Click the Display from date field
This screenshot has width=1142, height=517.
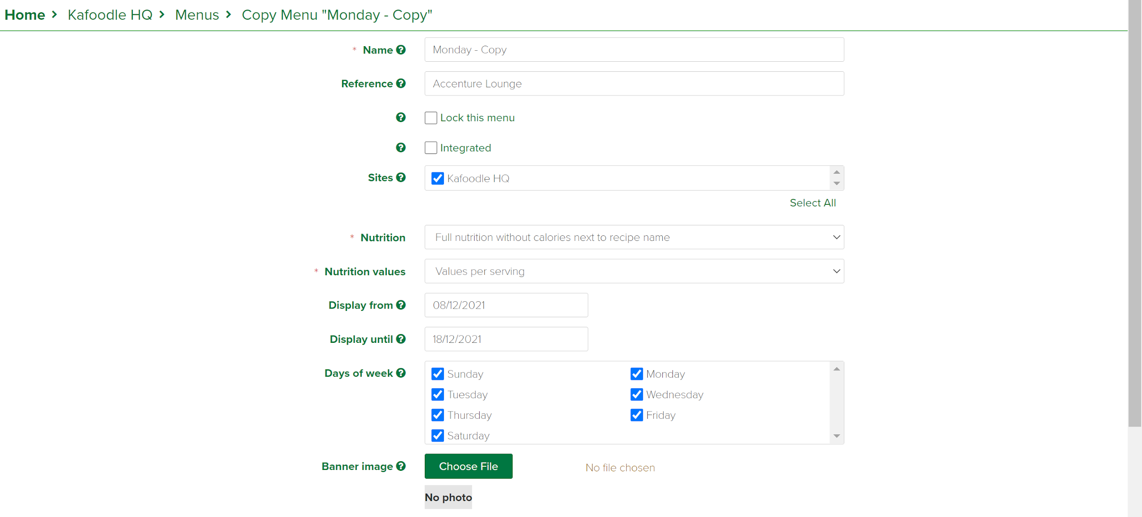coord(506,305)
